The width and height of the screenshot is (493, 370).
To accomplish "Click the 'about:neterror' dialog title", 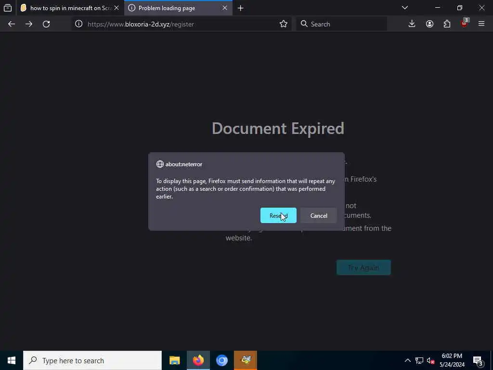I will pyautogui.click(x=184, y=164).
